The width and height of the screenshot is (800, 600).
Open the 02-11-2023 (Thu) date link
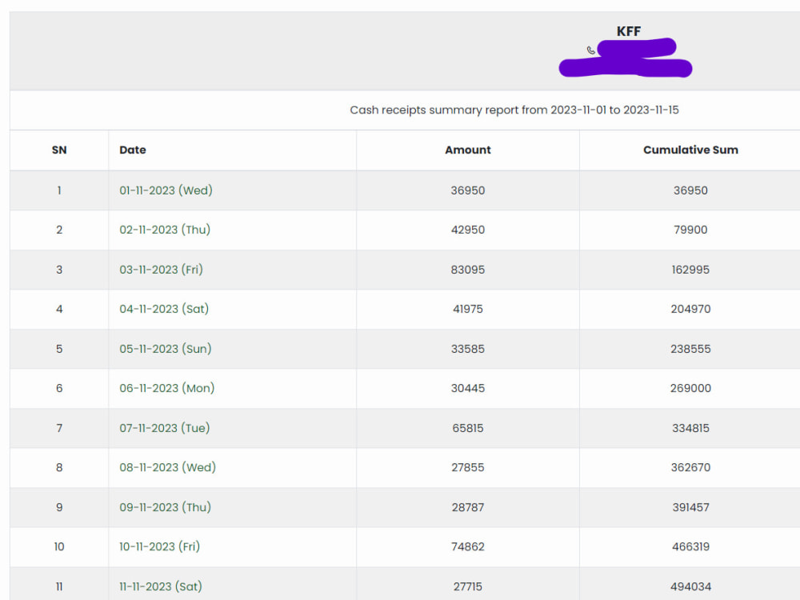coord(165,230)
